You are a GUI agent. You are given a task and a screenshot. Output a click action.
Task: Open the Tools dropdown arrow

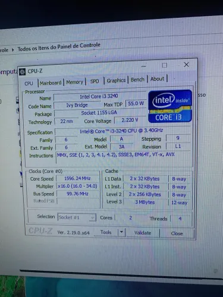tap(122, 232)
